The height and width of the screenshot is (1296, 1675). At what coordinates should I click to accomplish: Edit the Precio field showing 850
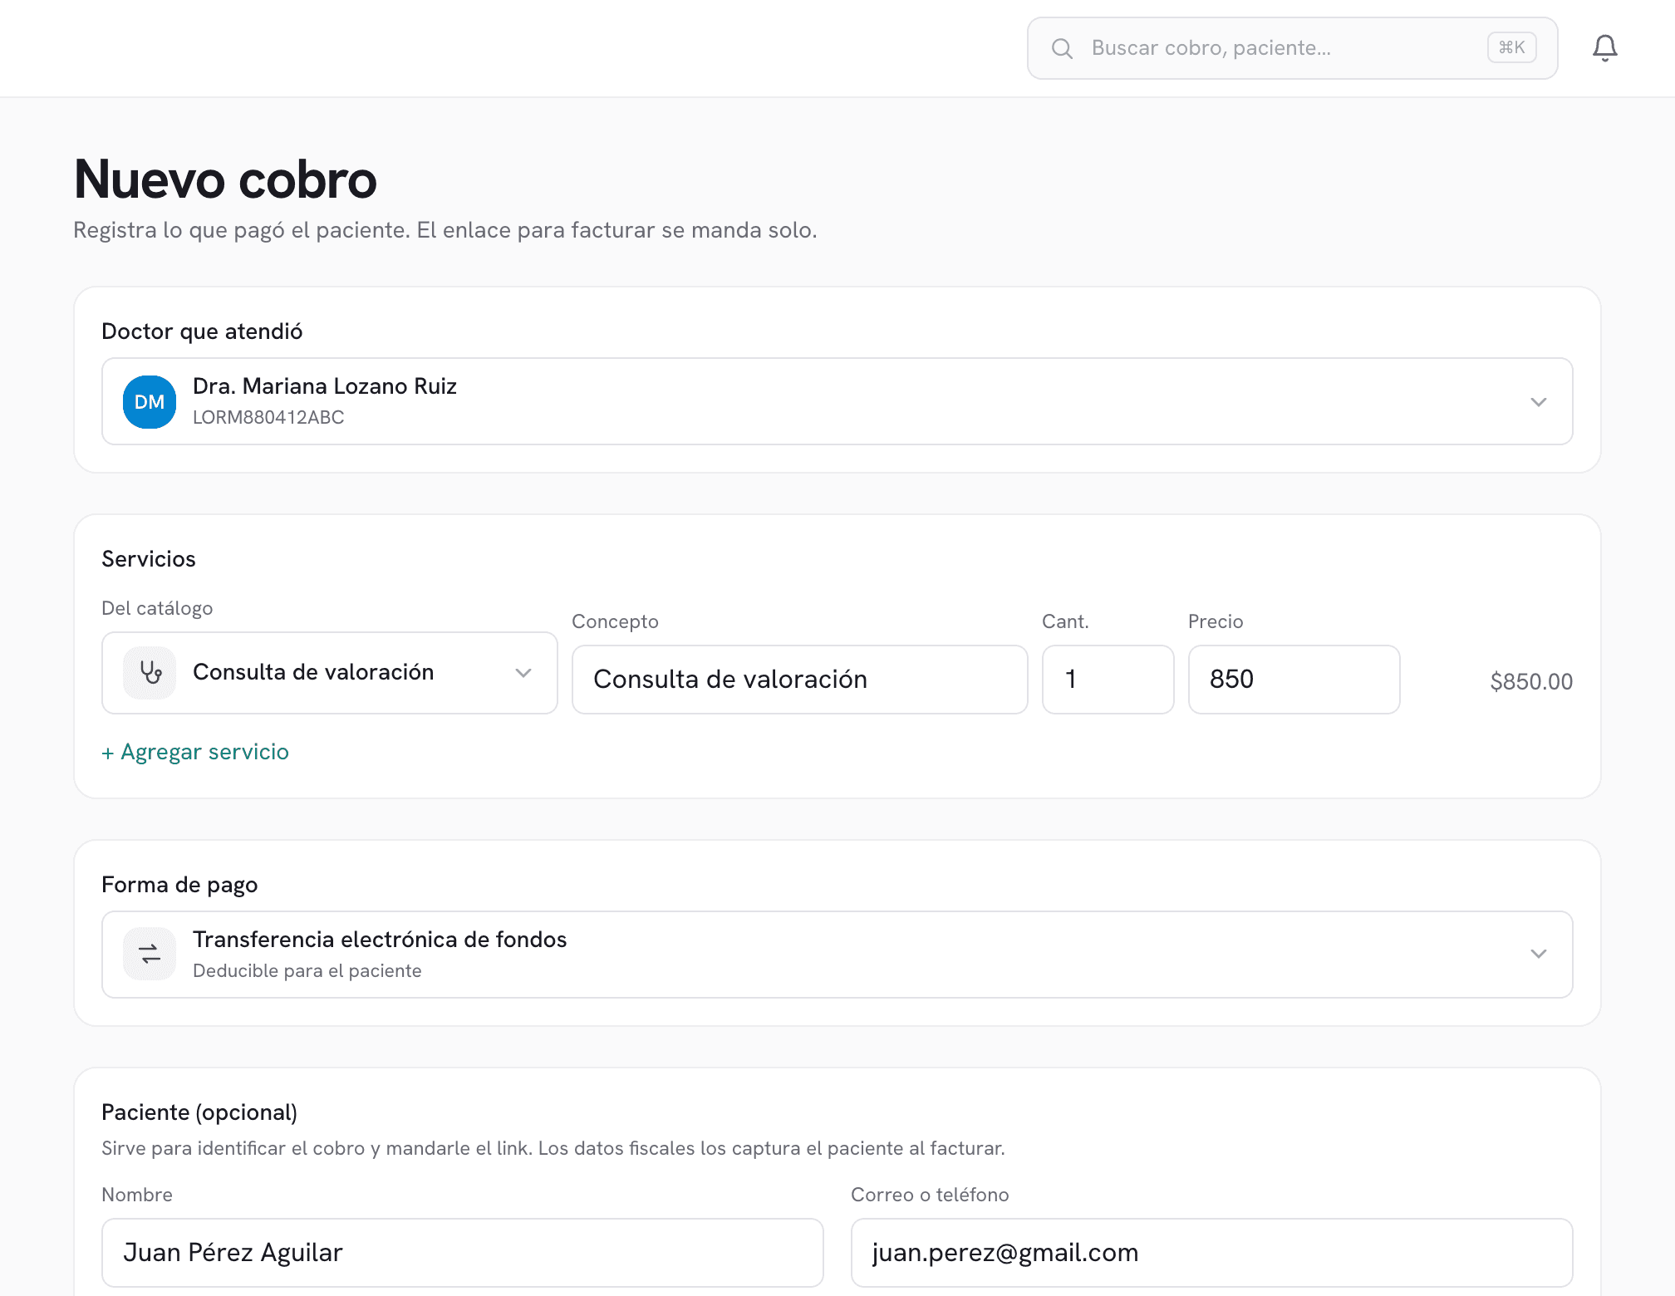[1294, 680]
